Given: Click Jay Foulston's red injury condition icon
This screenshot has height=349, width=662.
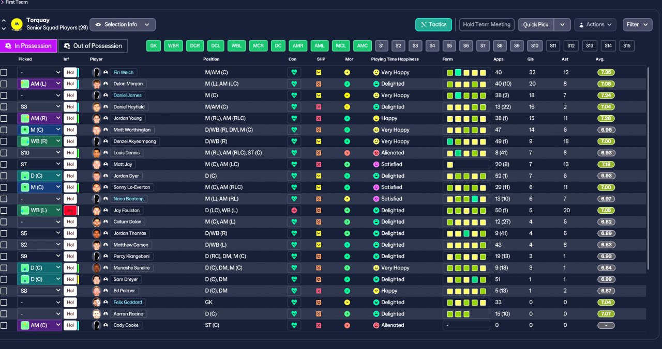Looking at the screenshot, I should coord(294,210).
